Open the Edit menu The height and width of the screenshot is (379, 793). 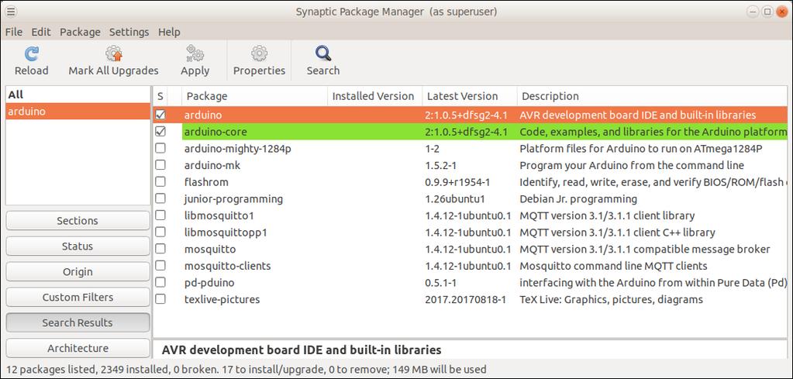[41, 32]
